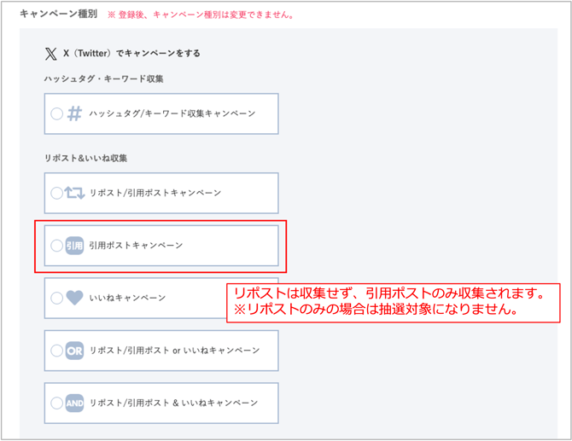The image size is (572, 441).
Task: Click the ハッシュタグ・キーワード収集 section heading
Action: pos(104,78)
